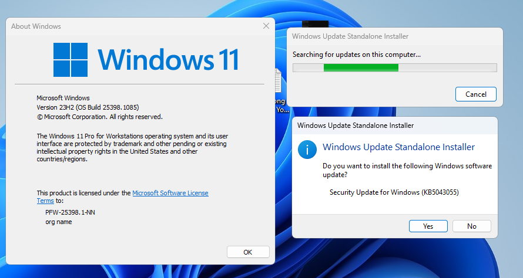
Task: Click 'Searching for updates on this computer...' text
Action: pyautogui.click(x=357, y=55)
